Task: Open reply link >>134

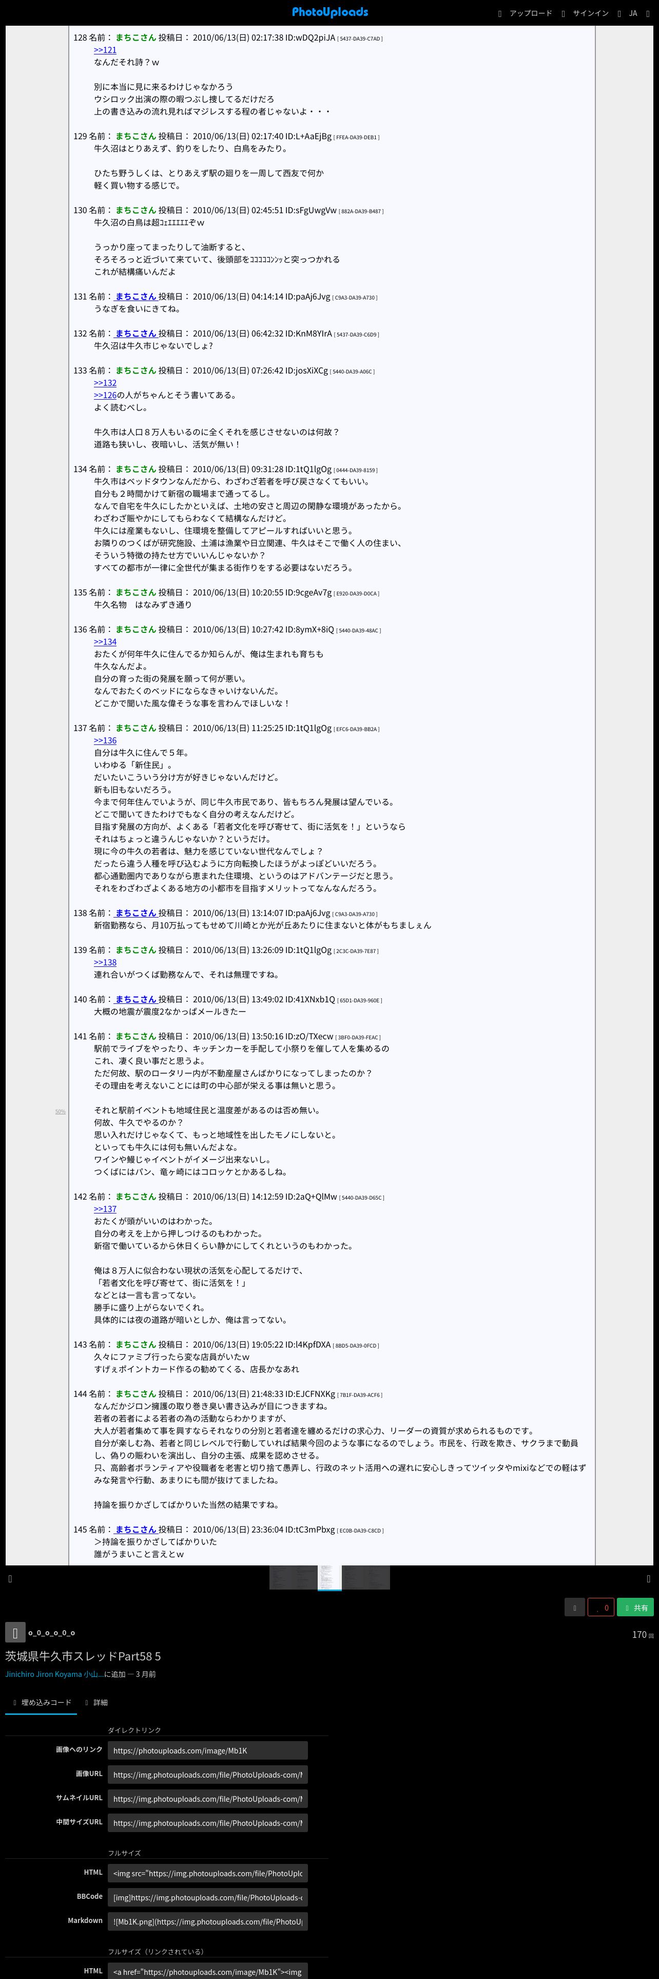Action: click(x=105, y=642)
